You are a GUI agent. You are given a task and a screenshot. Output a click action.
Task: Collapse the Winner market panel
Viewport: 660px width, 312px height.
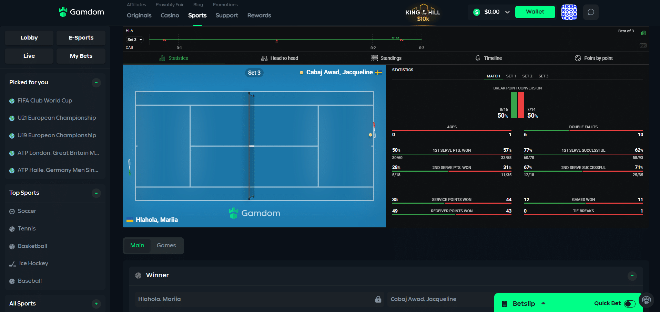(632, 276)
